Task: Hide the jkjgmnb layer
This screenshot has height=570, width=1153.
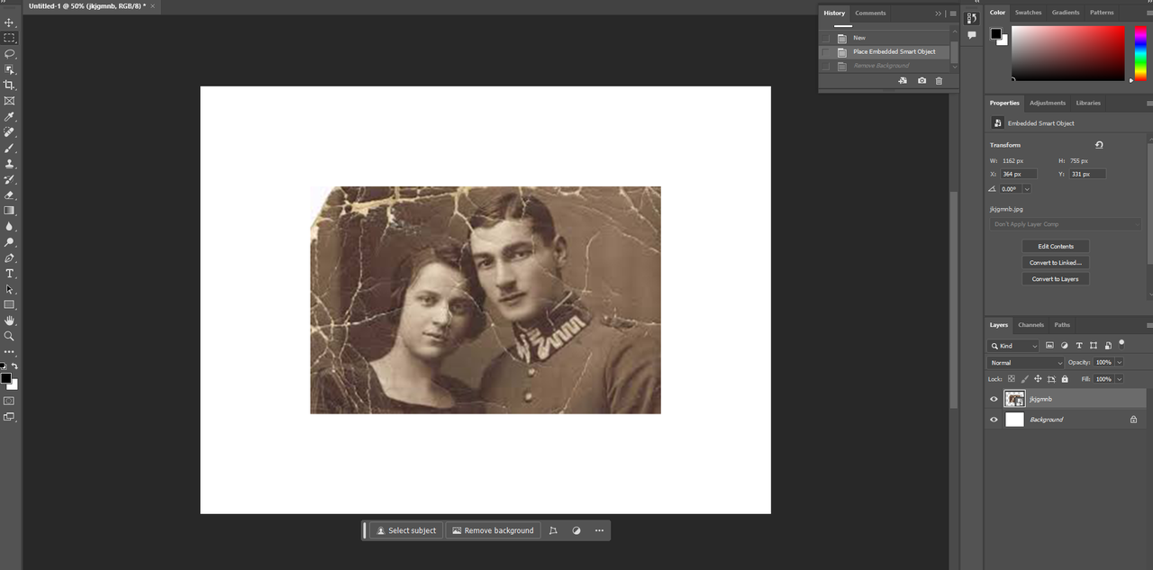Action: pos(994,399)
